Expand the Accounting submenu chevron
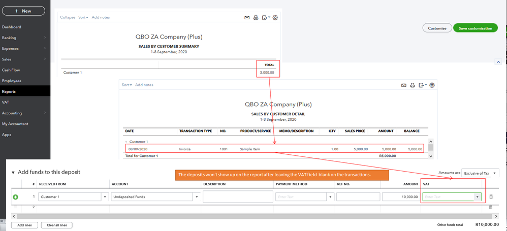 pyautogui.click(x=45, y=113)
